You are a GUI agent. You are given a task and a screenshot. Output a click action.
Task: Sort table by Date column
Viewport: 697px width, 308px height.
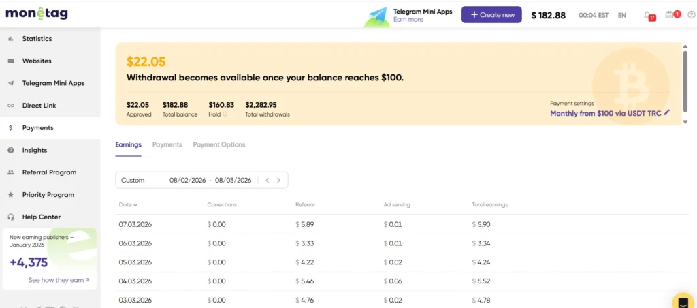pos(128,204)
